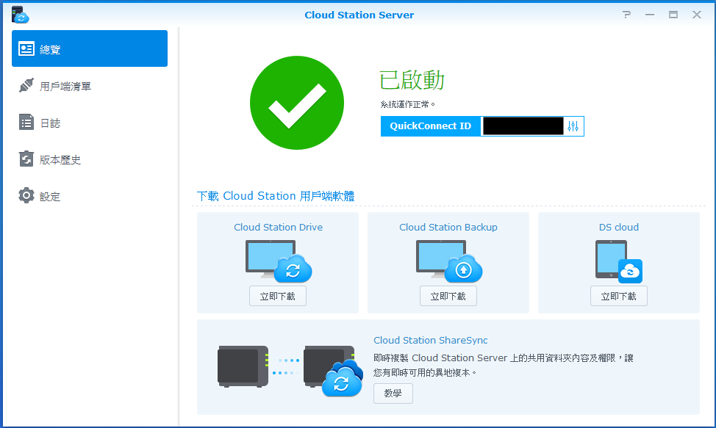
Task: Open the ShareSync 教學 tutorial button
Action: [x=393, y=393]
